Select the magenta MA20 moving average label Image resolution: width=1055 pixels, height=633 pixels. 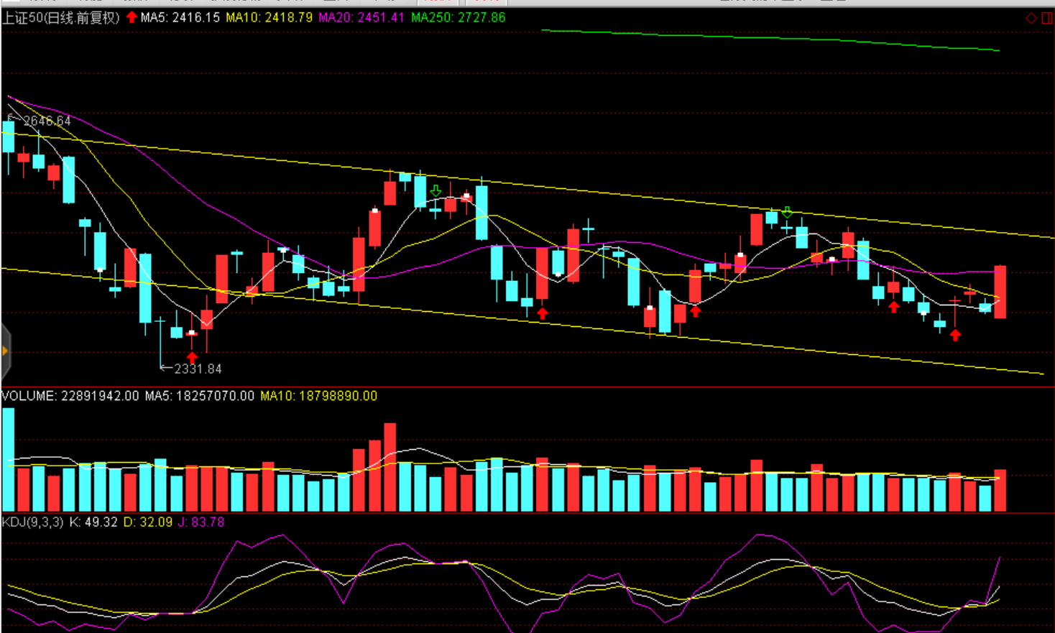[x=361, y=17]
